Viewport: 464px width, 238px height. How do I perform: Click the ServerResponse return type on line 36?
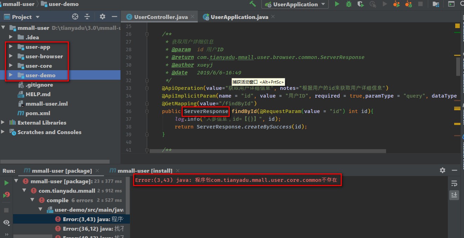click(x=206, y=111)
